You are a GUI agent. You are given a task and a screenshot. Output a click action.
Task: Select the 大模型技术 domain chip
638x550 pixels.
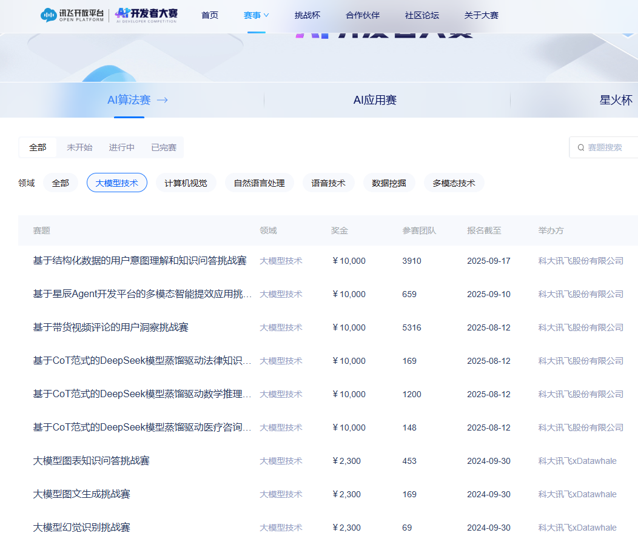click(x=117, y=183)
